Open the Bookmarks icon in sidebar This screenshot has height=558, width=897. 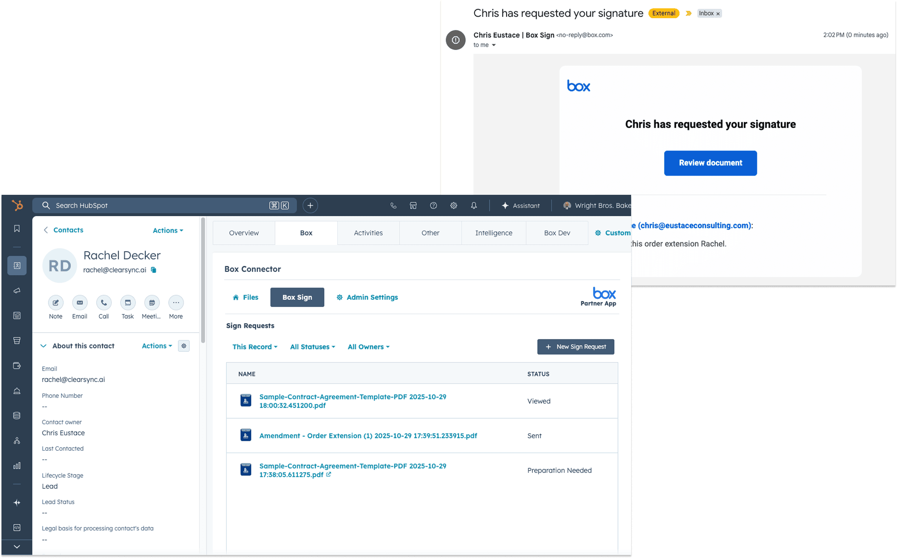(17, 228)
